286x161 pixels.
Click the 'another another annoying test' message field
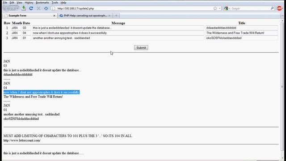pyautogui.click(x=118, y=38)
